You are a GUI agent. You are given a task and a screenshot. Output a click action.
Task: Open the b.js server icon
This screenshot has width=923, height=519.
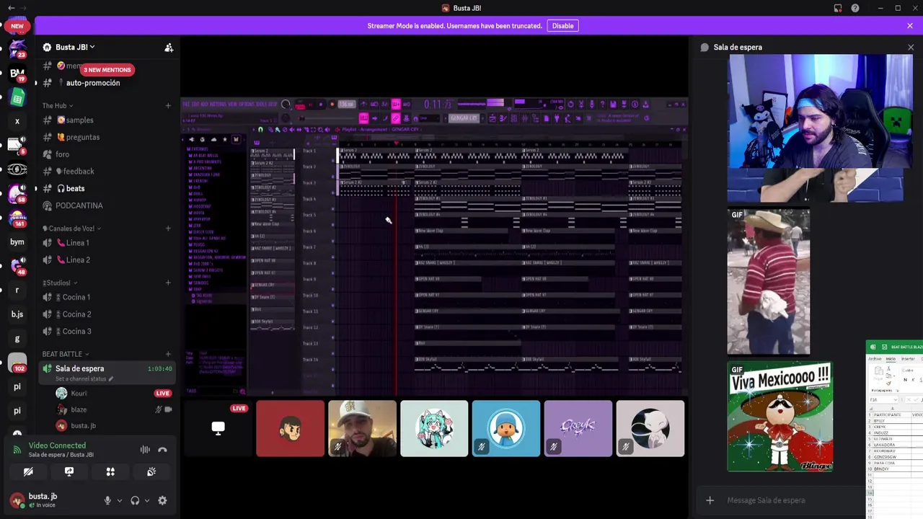[17, 314]
